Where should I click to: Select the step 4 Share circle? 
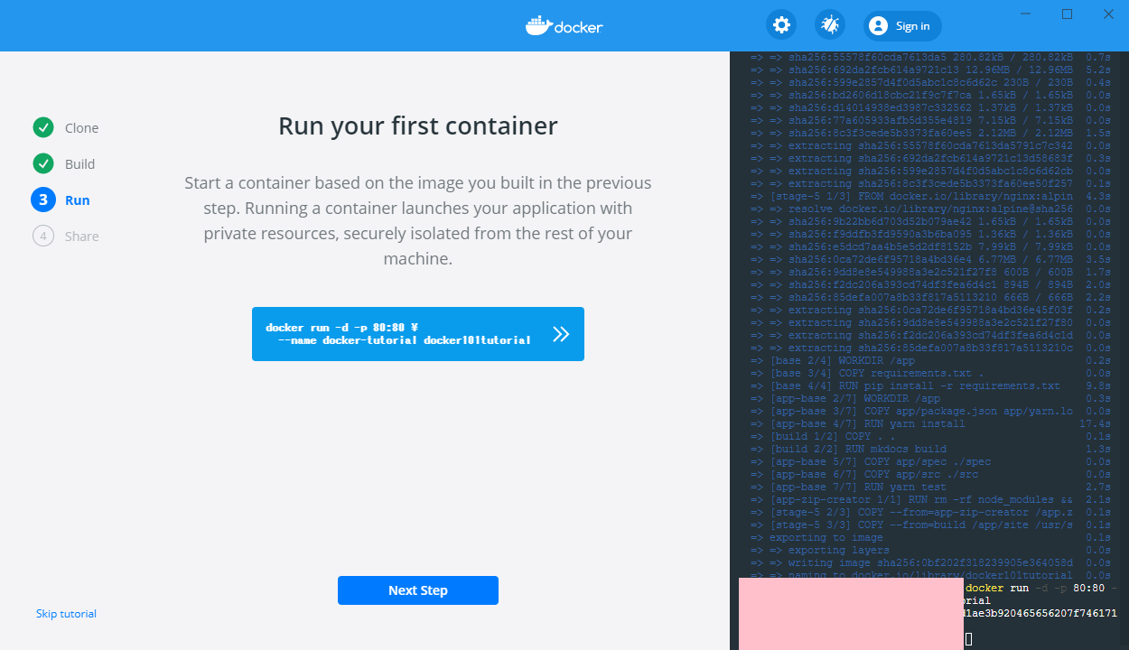coord(43,237)
